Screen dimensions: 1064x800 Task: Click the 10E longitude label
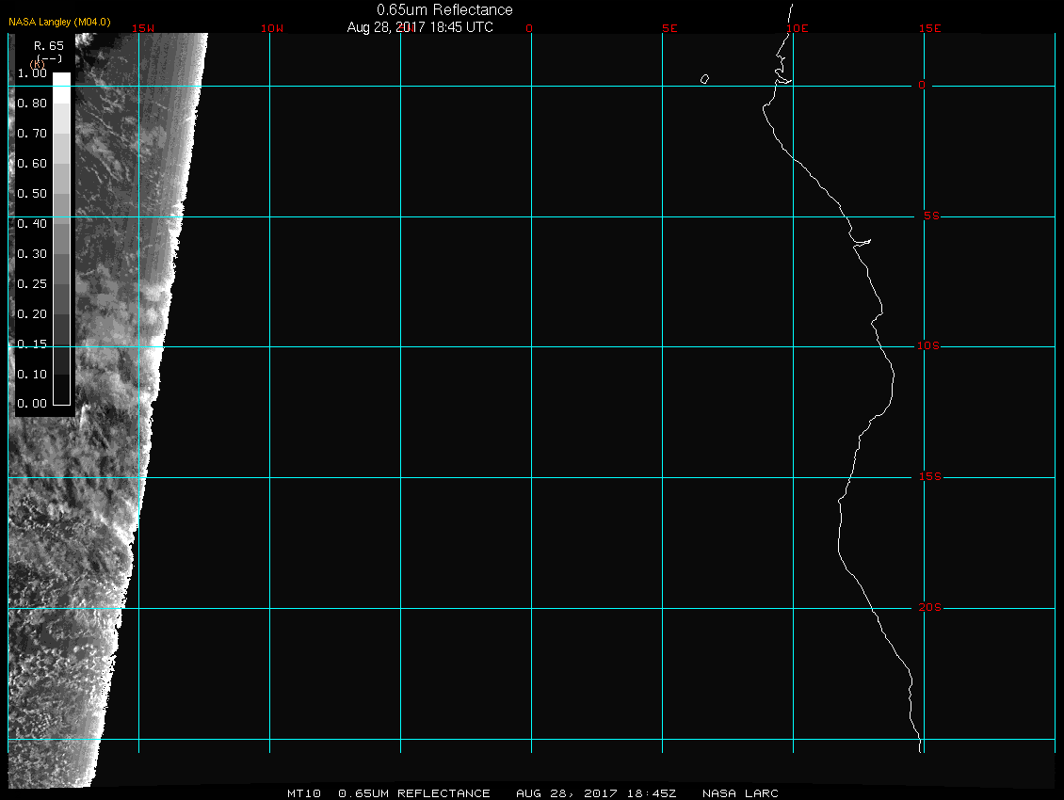click(x=797, y=28)
